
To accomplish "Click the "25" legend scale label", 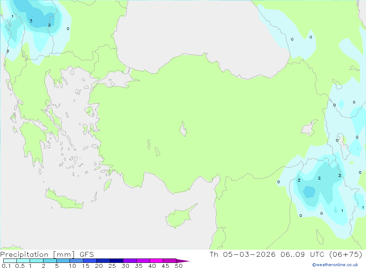I will 112,266.
